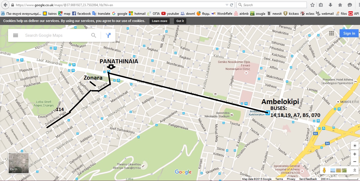Image resolution: width=360 pixels, height=181 pixels.
Task: Show bookmarks list icon in toolbar
Action: tap(321, 5)
